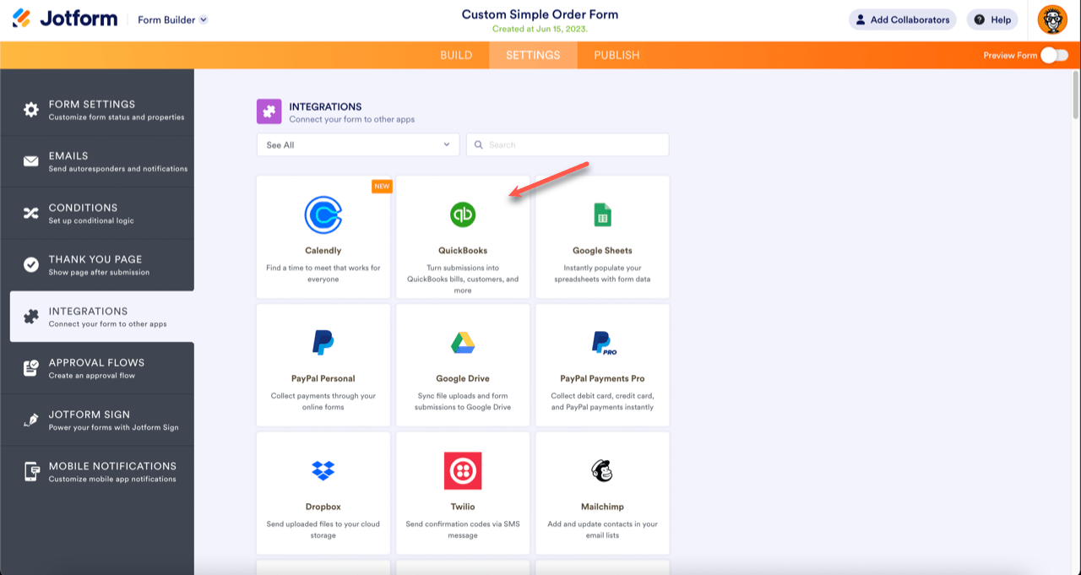Click the Custom Simple Order Form title

(540, 14)
